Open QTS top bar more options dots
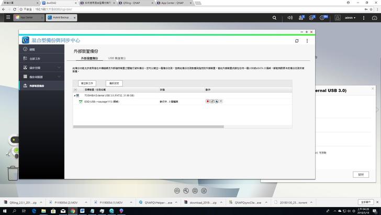381x215 pixels. [x=364, y=18]
